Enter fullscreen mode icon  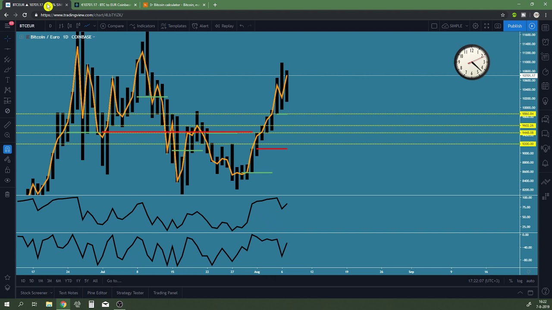point(486,26)
